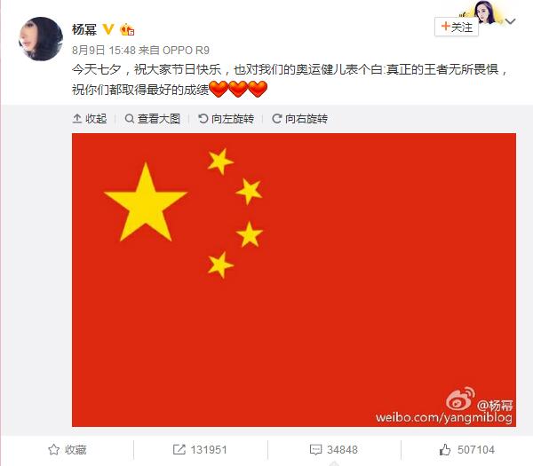Like the post with thumbs-up 507104

[466, 450]
